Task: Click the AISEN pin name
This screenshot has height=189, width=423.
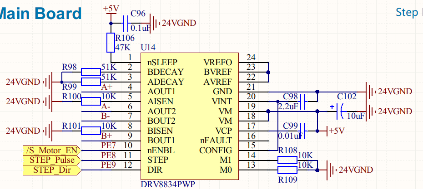Action: tap(160, 102)
